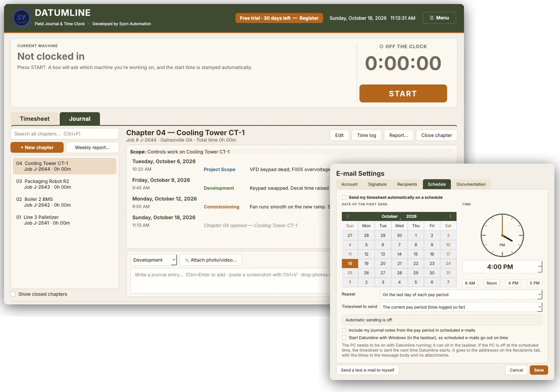Save the e-mail settings
The width and height of the screenshot is (560, 392).
(539, 370)
